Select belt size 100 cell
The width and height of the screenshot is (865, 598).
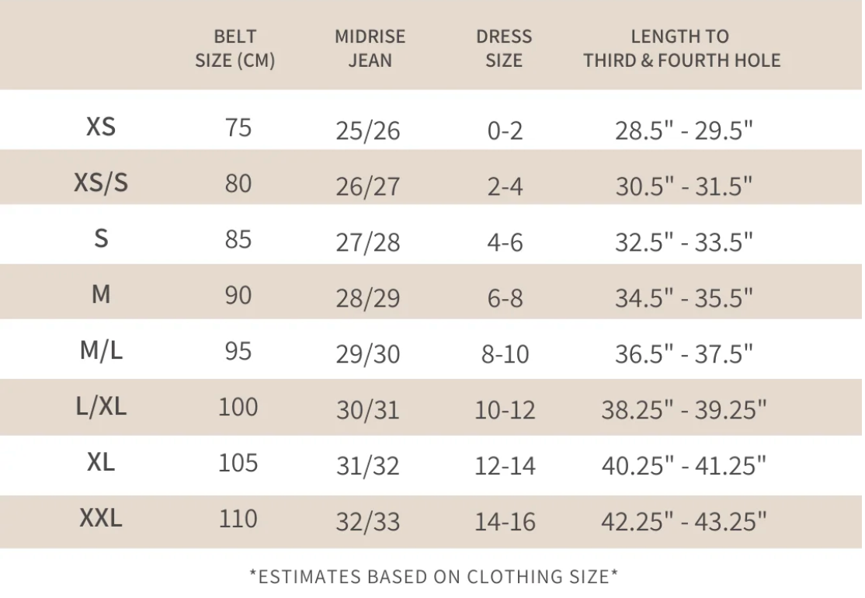tap(238, 407)
